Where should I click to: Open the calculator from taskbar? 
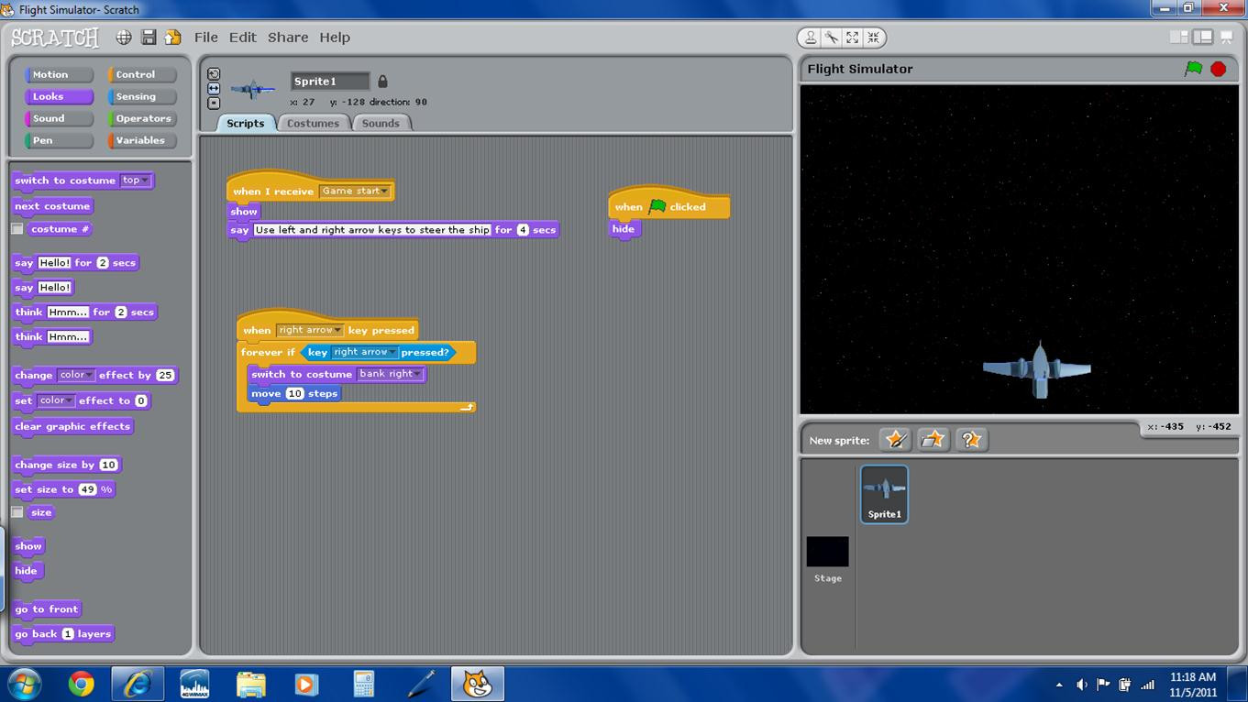[364, 684]
